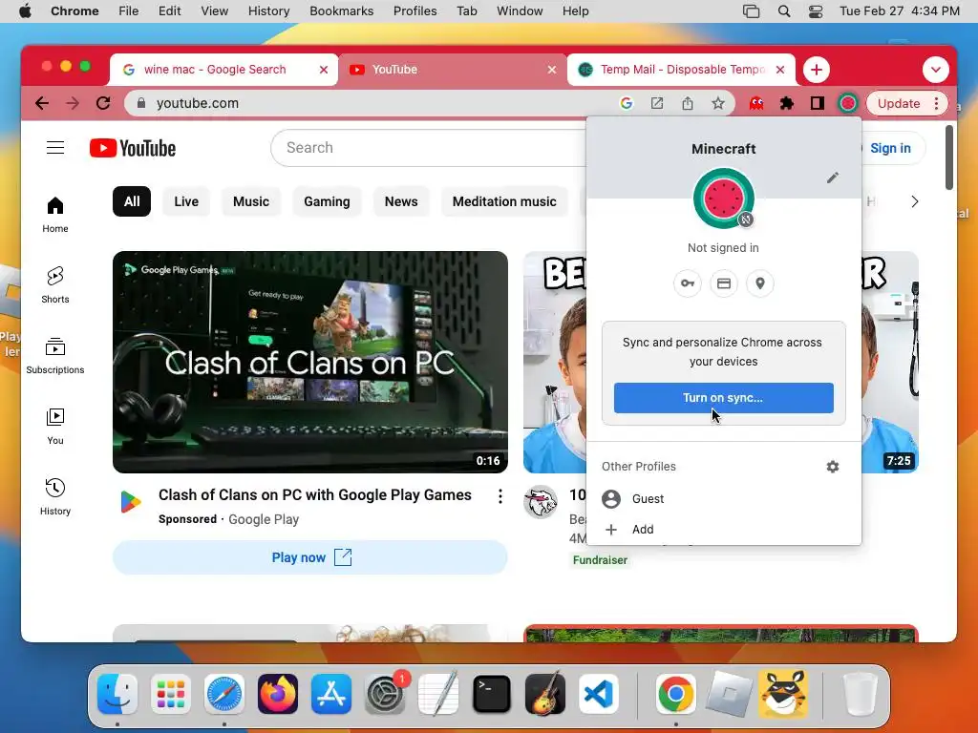Viewport: 978px width, 733px height.
Task: Open Chrome three-dot menu
Action: click(x=936, y=103)
